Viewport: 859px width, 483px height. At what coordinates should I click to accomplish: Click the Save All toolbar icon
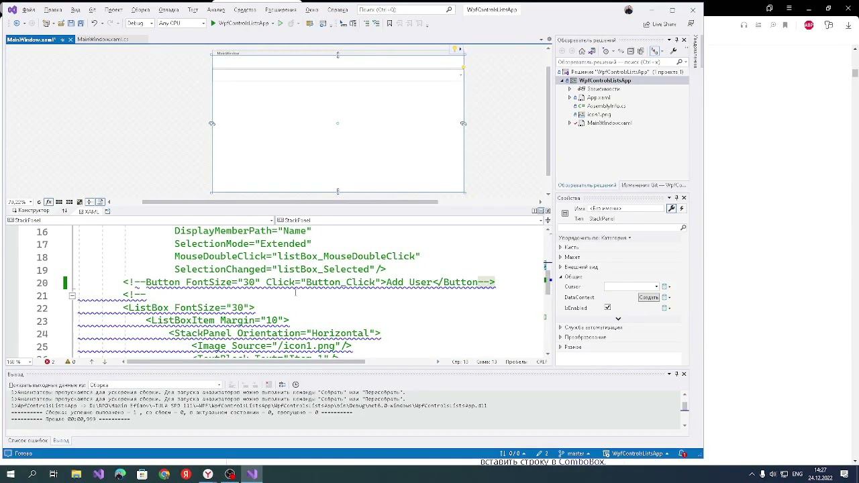(80, 23)
